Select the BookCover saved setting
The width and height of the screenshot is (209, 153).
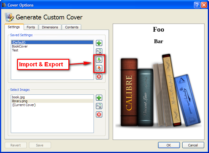tap(52, 46)
